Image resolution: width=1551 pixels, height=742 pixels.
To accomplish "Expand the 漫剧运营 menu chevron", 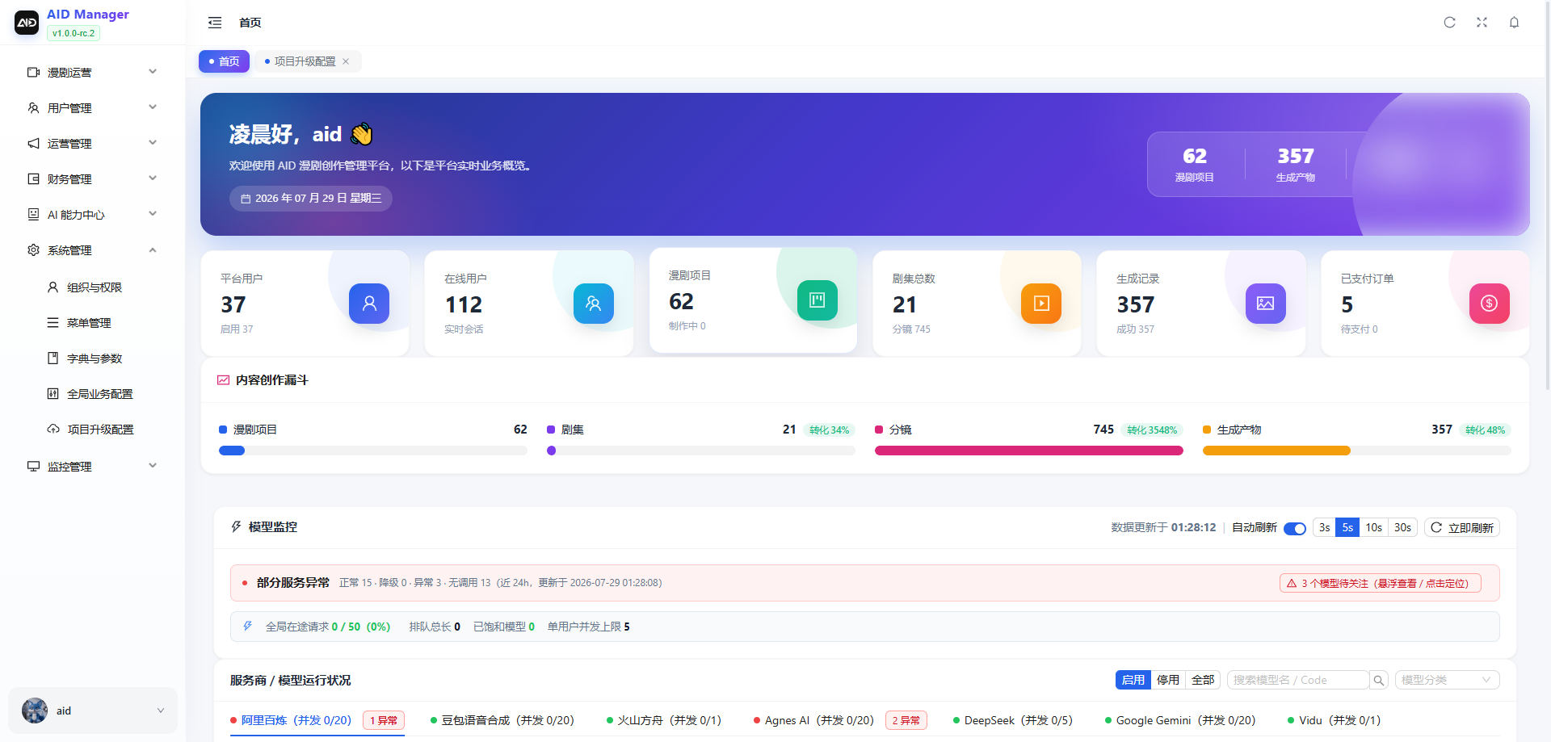I will tap(153, 72).
